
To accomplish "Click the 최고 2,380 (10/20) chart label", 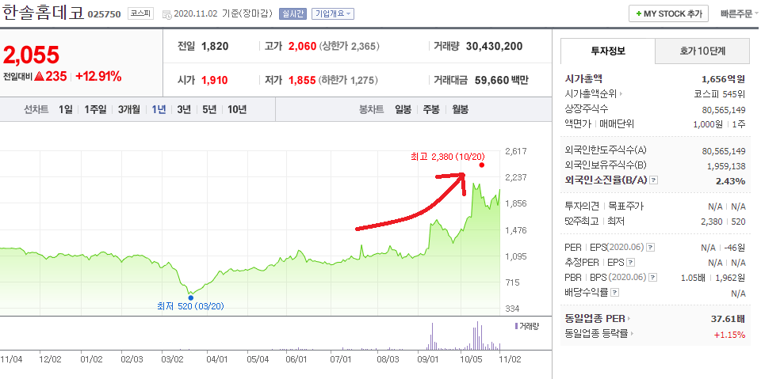I will (447, 156).
